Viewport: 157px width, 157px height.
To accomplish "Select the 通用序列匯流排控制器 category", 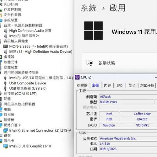I will click(x=21, y=73).
